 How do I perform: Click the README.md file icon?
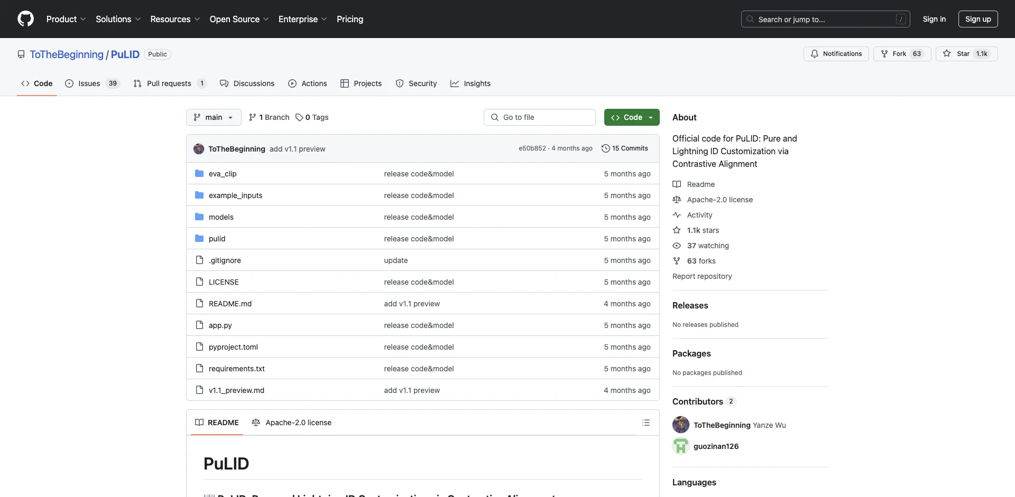[x=199, y=303]
